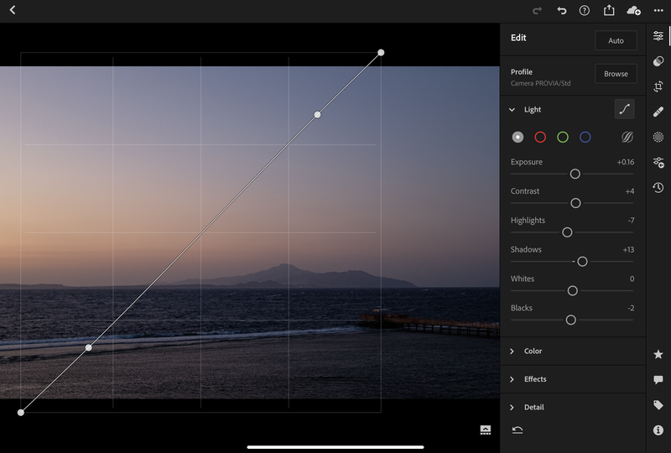
Task: Click the reset edits arrow icon
Action: [x=518, y=430]
